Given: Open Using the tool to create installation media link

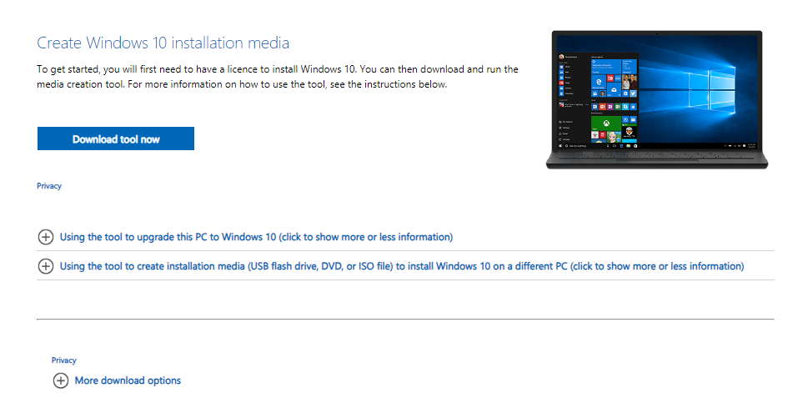Looking at the screenshot, I should [x=402, y=266].
